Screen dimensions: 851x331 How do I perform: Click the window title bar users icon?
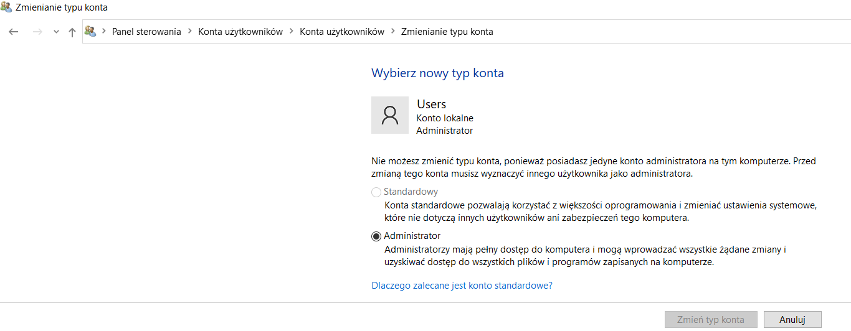(x=7, y=7)
